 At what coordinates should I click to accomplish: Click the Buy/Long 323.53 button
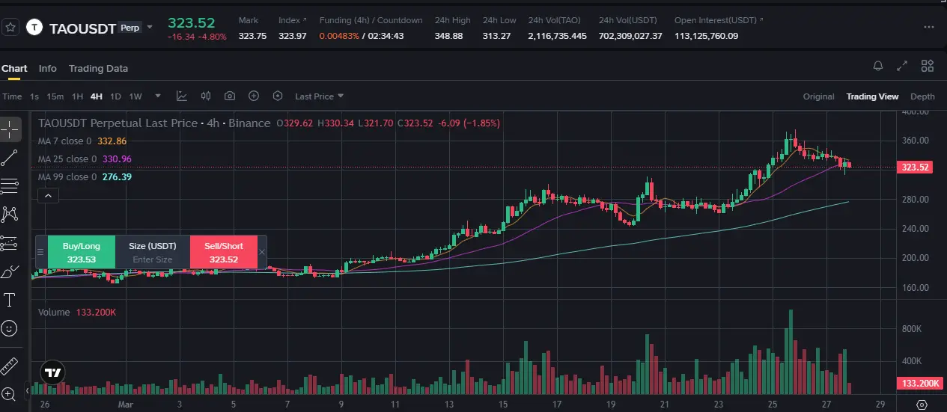81,252
